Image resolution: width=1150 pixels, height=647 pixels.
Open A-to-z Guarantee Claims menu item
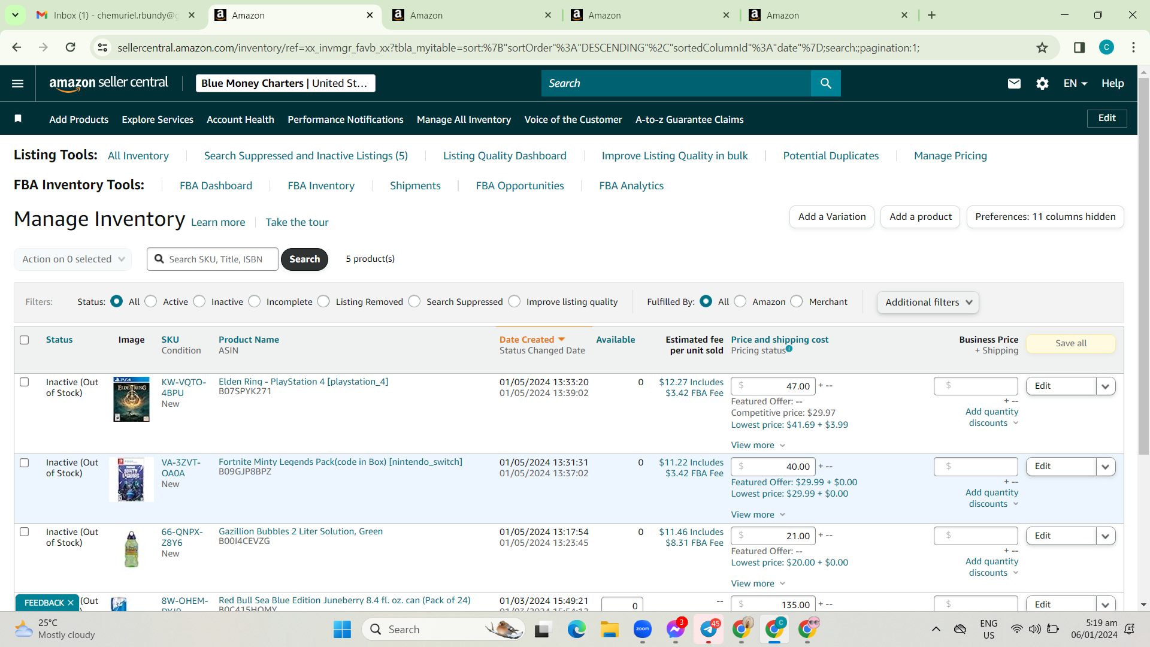[689, 119]
